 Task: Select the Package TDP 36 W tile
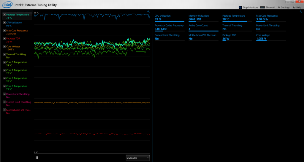coord(237,37)
